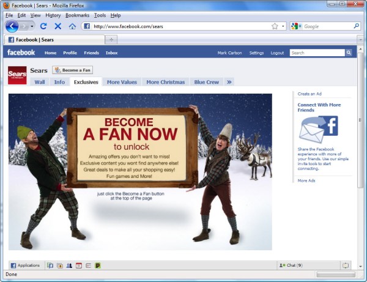Screen dimensions: 367x282
Task: Click the magnifier icon in Google search box
Action: [x=356, y=26]
